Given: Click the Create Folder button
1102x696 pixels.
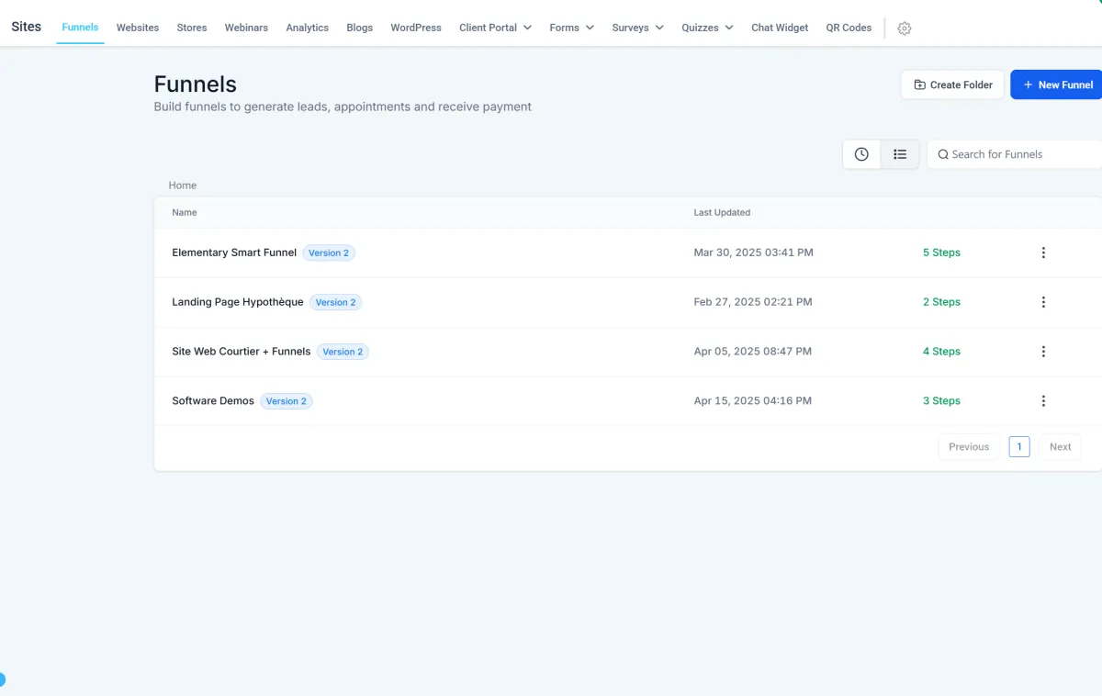Looking at the screenshot, I should pyautogui.click(x=952, y=84).
